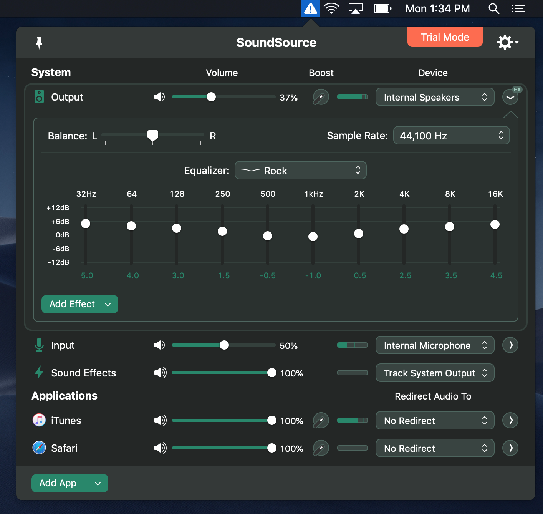Click the Safari volume slider knob
Screen dimensions: 543x514
coord(272,448)
